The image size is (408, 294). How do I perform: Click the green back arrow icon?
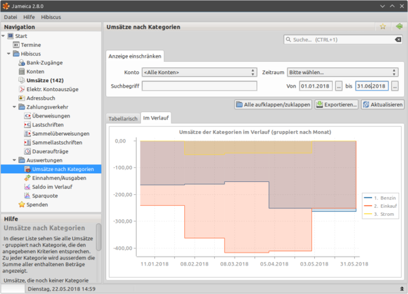pyautogui.click(x=399, y=26)
